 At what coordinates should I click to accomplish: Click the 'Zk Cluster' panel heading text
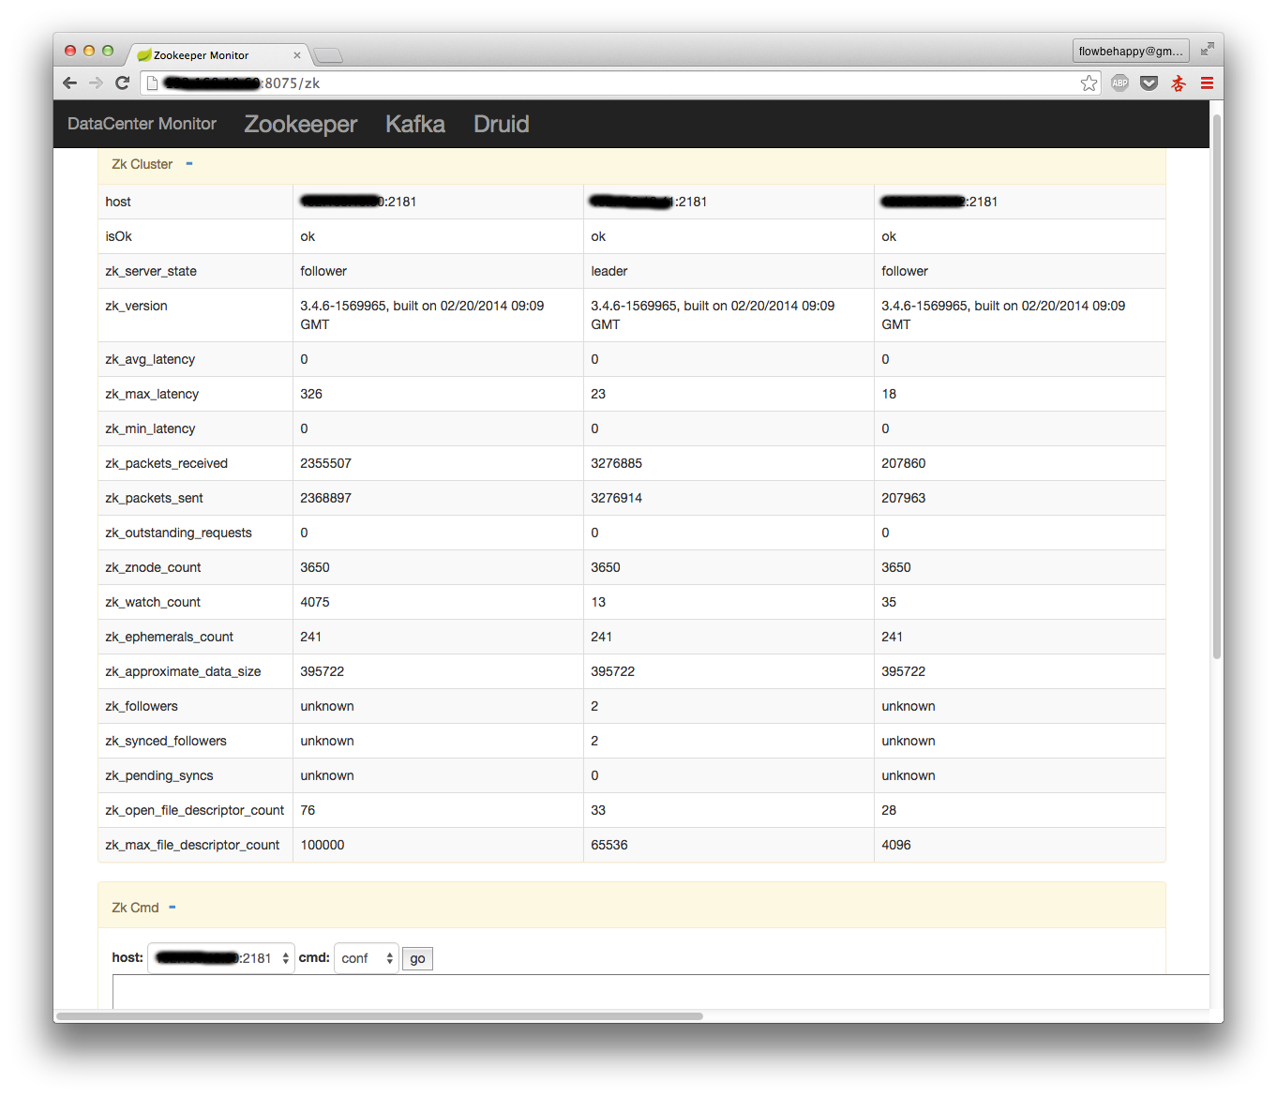142,164
